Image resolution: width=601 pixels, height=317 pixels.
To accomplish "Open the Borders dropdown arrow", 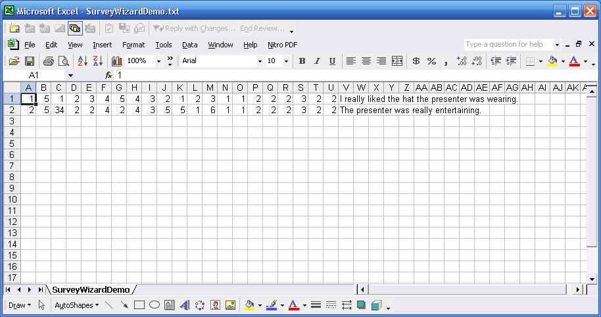I will point(541,61).
